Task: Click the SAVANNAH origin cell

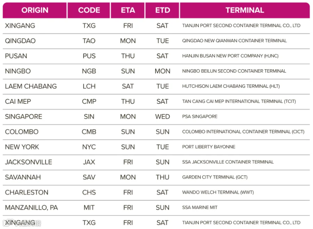Action: [x=23, y=177]
